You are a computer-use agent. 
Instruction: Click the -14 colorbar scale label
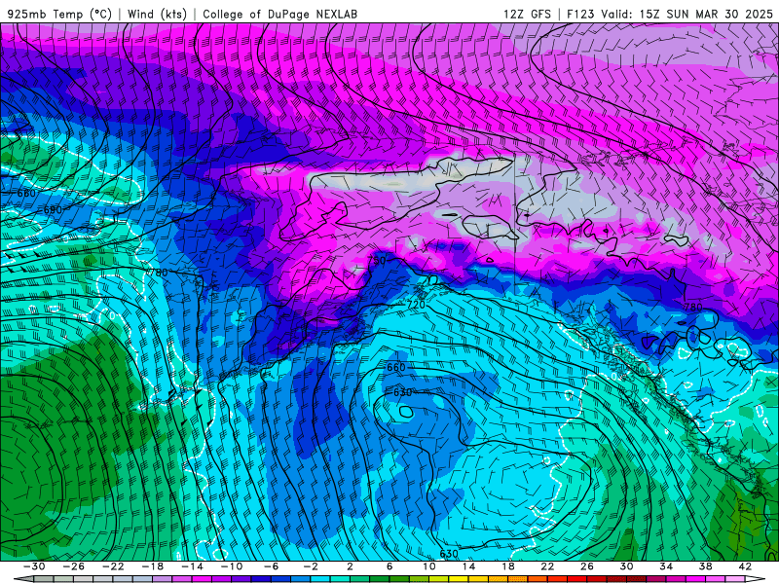point(192,566)
